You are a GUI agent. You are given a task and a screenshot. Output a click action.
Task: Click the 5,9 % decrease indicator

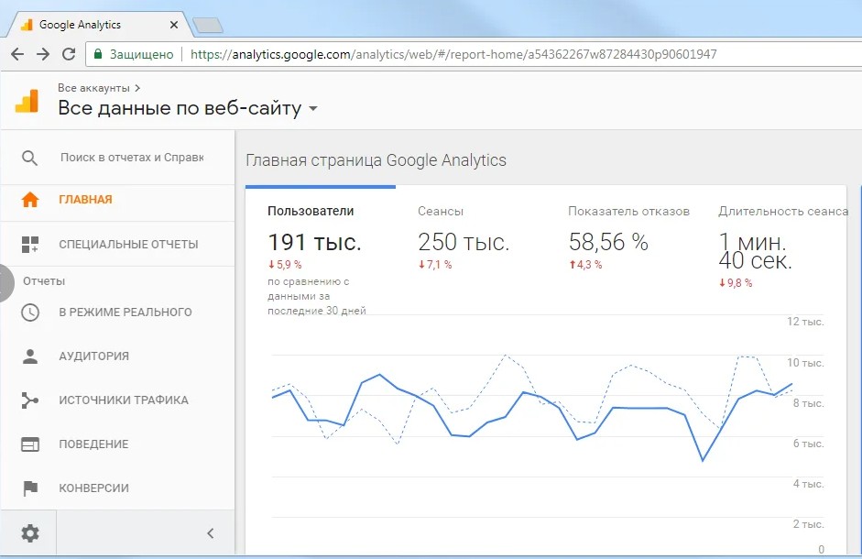285,265
